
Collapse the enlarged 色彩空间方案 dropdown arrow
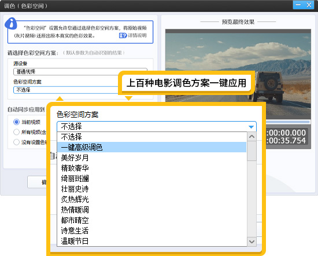point(251,127)
